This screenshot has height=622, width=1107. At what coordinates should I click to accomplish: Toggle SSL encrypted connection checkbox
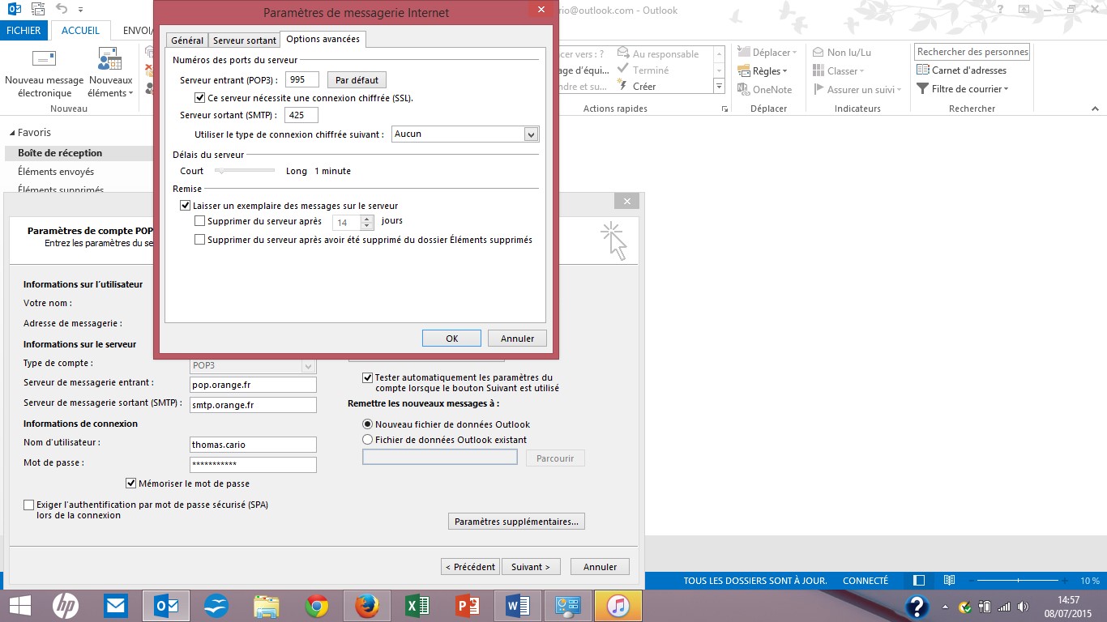point(200,98)
